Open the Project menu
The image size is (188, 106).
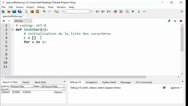(x=30, y=7)
